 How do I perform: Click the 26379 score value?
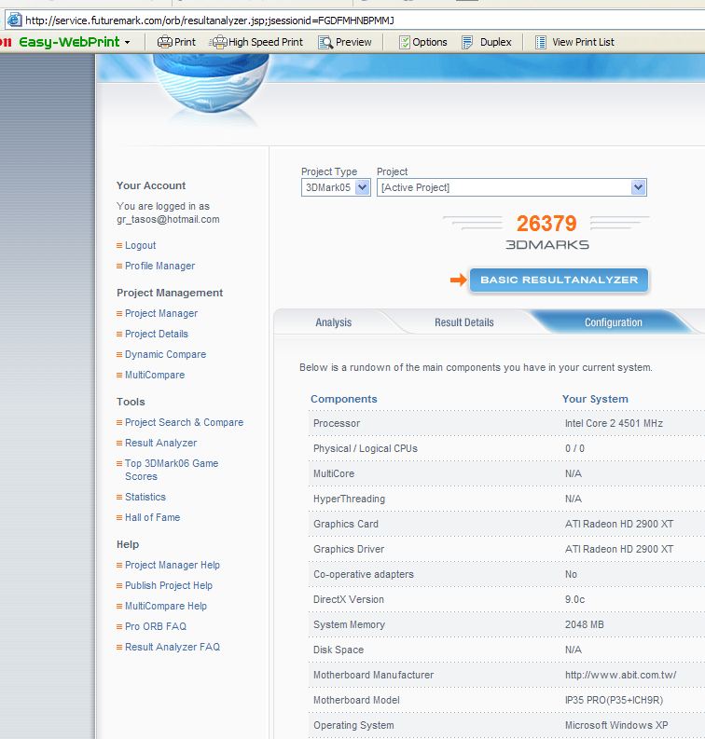click(546, 224)
